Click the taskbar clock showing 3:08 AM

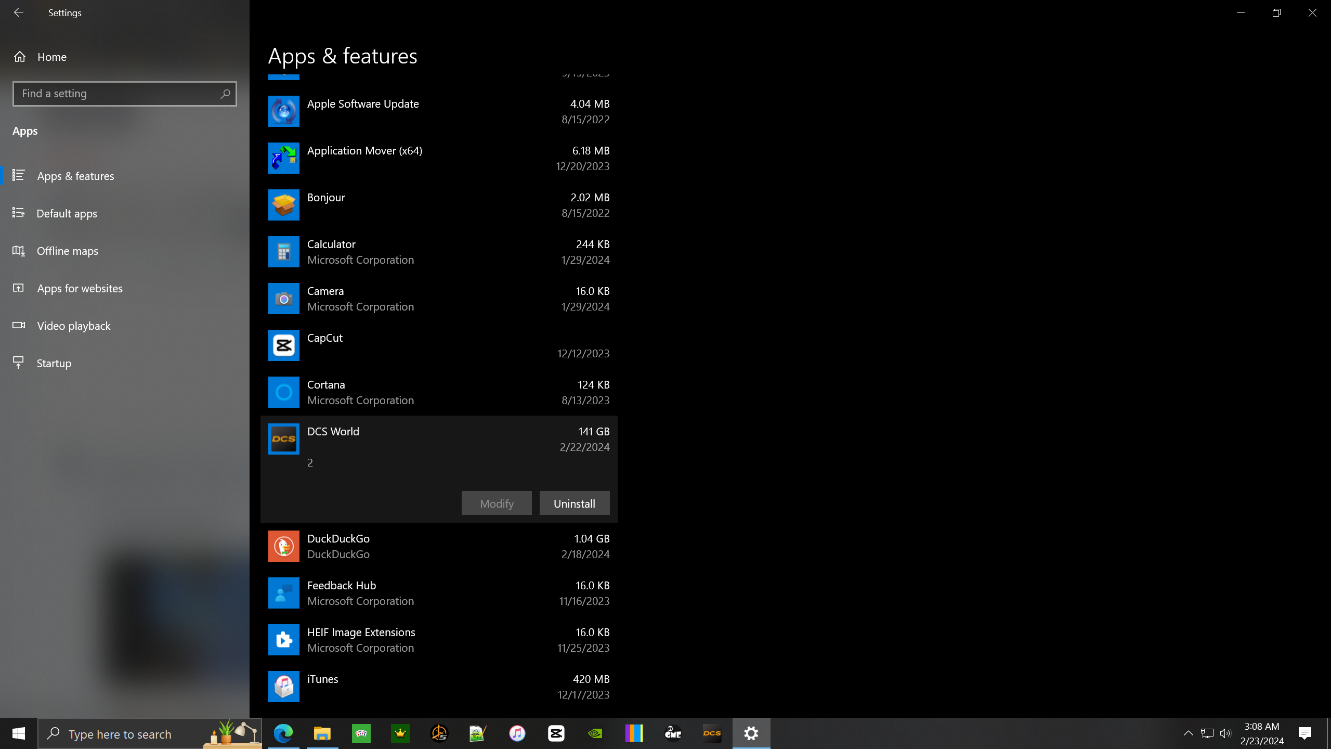pyautogui.click(x=1262, y=733)
